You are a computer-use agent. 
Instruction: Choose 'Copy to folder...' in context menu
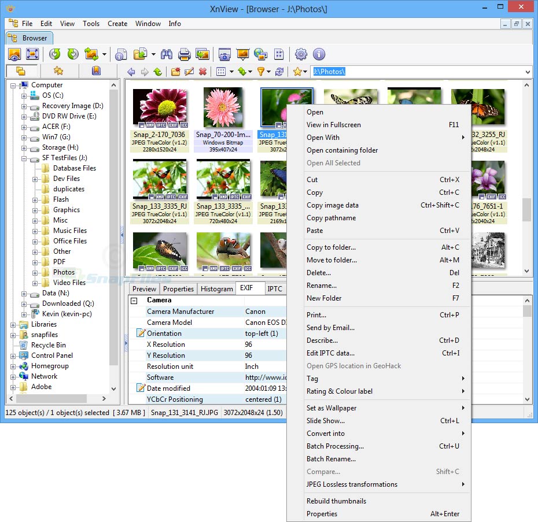(x=331, y=247)
